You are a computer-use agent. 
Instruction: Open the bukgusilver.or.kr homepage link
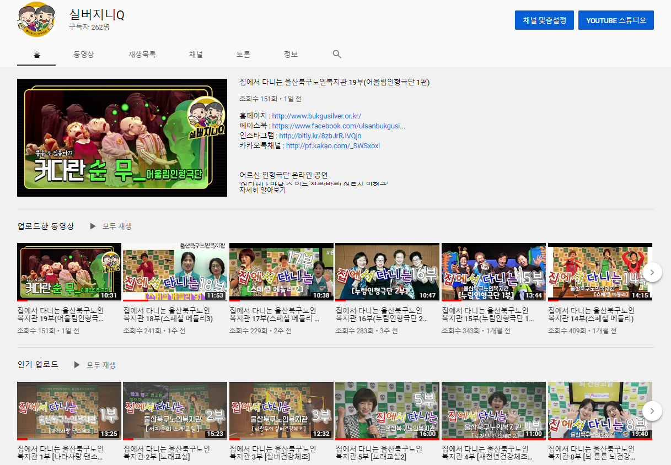316,116
